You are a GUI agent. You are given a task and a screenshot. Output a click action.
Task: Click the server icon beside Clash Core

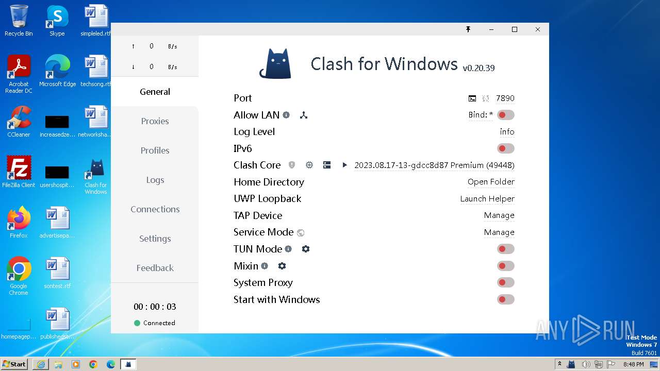point(327,165)
